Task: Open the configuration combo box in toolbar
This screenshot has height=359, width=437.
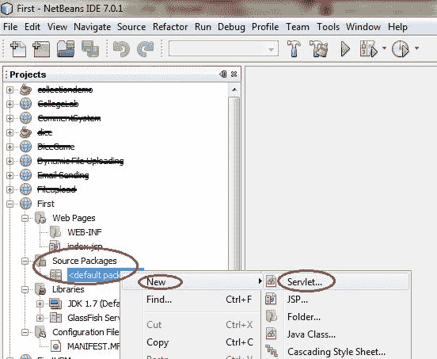Action: pos(223,48)
